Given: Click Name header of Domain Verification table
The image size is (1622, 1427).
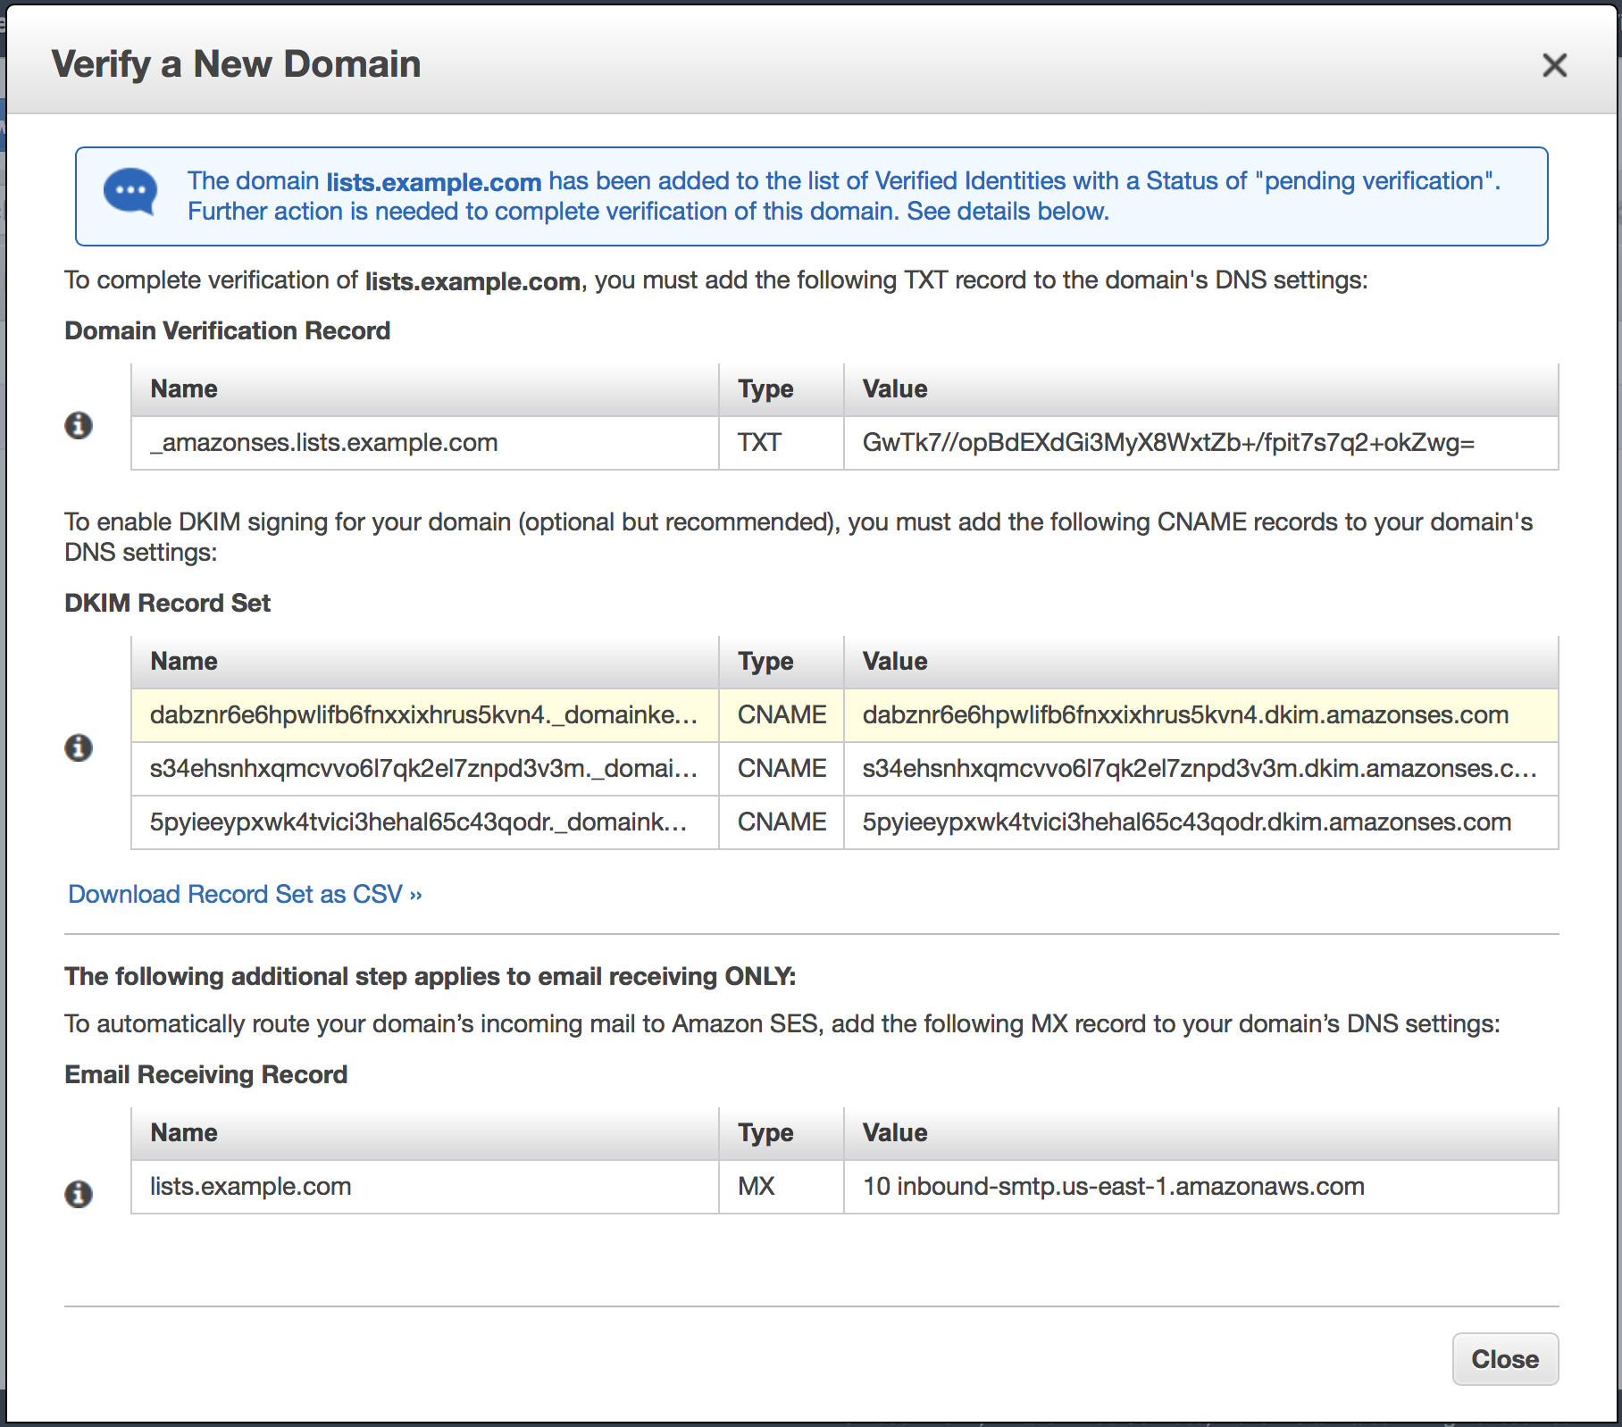Looking at the screenshot, I should [x=425, y=389].
